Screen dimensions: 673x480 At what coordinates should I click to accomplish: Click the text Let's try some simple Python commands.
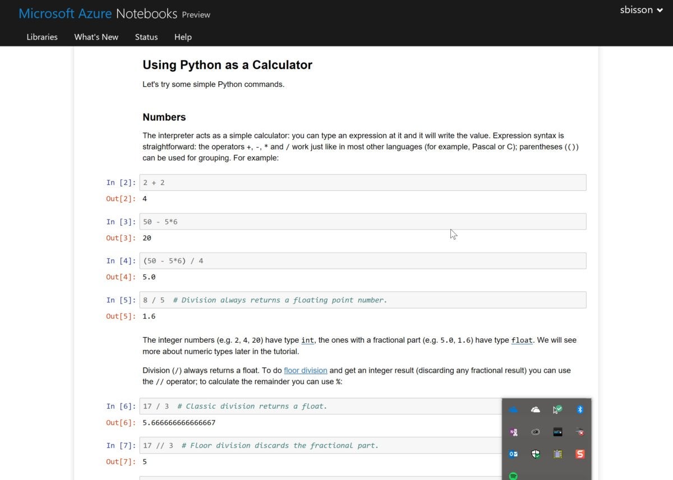tap(213, 85)
